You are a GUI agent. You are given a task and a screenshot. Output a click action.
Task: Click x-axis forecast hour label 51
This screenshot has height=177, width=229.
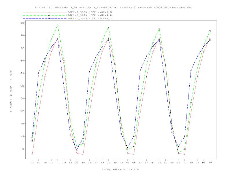point(140,163)
